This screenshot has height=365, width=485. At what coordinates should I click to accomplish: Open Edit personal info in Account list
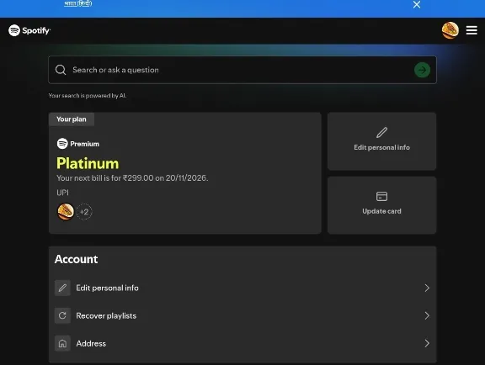[x=242, y=288]
